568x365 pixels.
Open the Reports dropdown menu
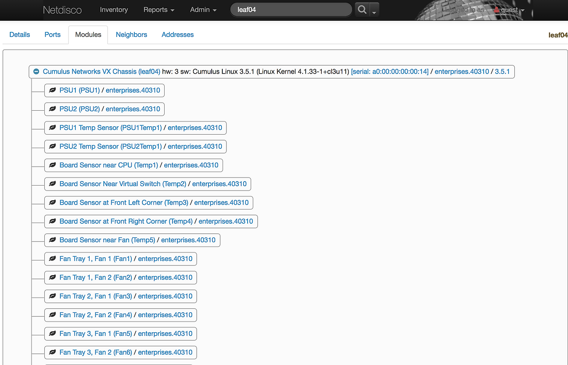[x=159, y=10]
